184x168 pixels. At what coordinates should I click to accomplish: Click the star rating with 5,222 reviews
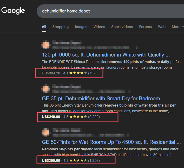pyautogui.click(x=81, y=117)
